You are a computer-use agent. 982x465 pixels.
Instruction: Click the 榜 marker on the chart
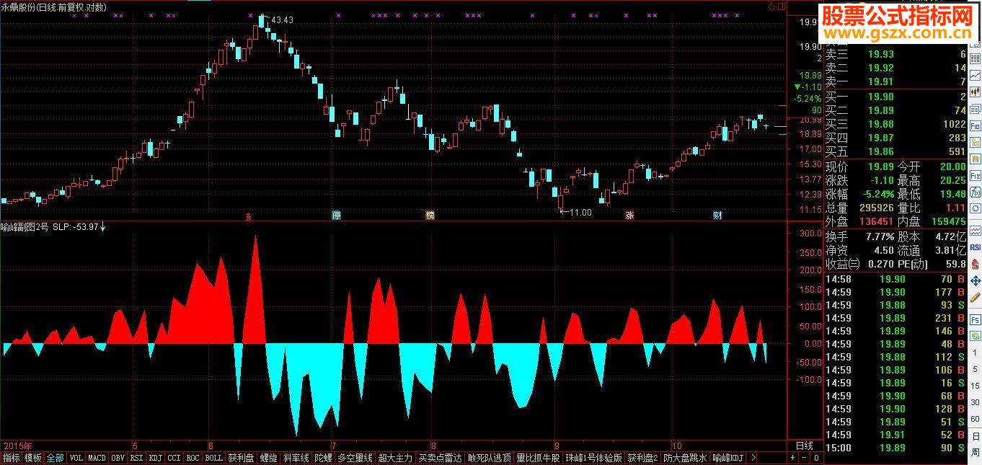(430, 215)
